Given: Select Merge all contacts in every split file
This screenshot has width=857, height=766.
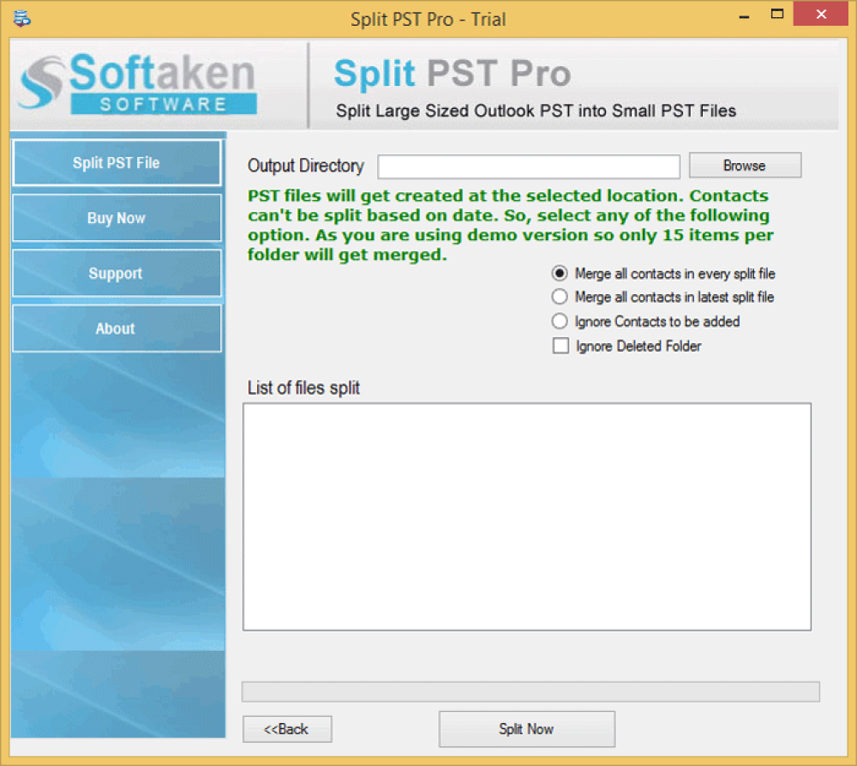Looking at the screenshot, I should tap(560, 274).
